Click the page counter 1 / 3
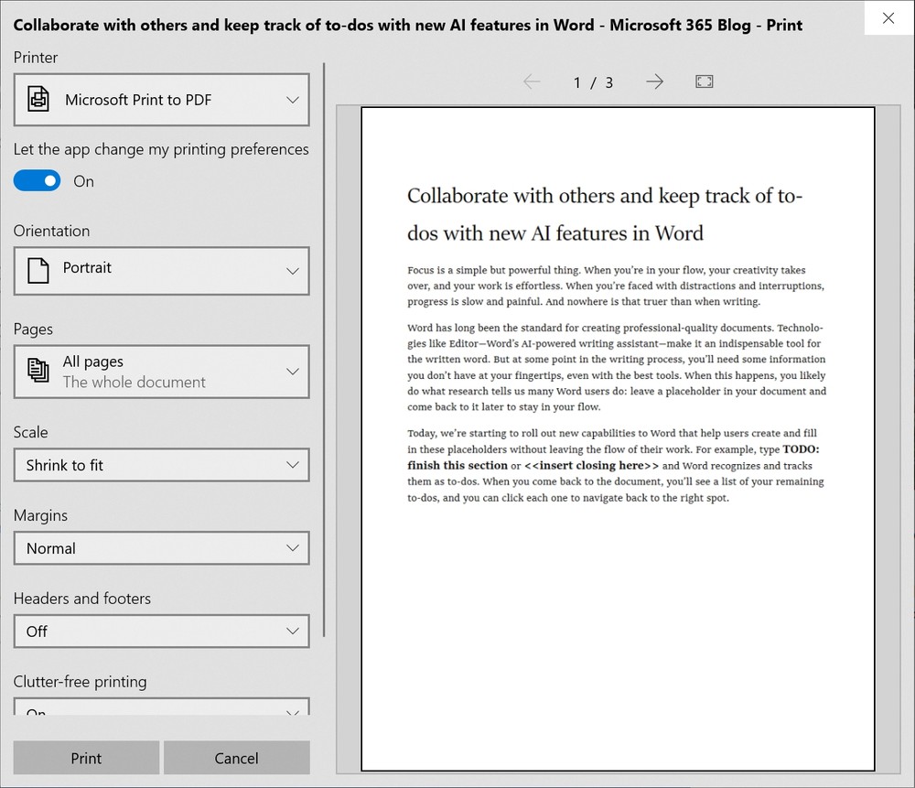The height and width of the screenshot is (788, 915). 593,83
